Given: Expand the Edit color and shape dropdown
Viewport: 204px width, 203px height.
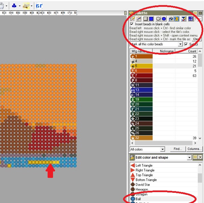Looking at the screenshot, I should tap(189, 158).
